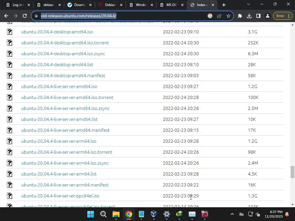Open ubuntu-20.04.4-live-server-arm64.manifest link
The width and height of the screenshot is (295, 221).
click(65, 185)
